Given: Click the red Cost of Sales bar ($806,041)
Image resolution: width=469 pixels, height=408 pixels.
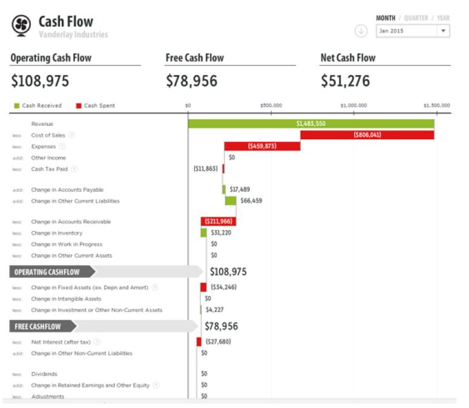Looking at the screenshot, I should click(x=367, y=135).
